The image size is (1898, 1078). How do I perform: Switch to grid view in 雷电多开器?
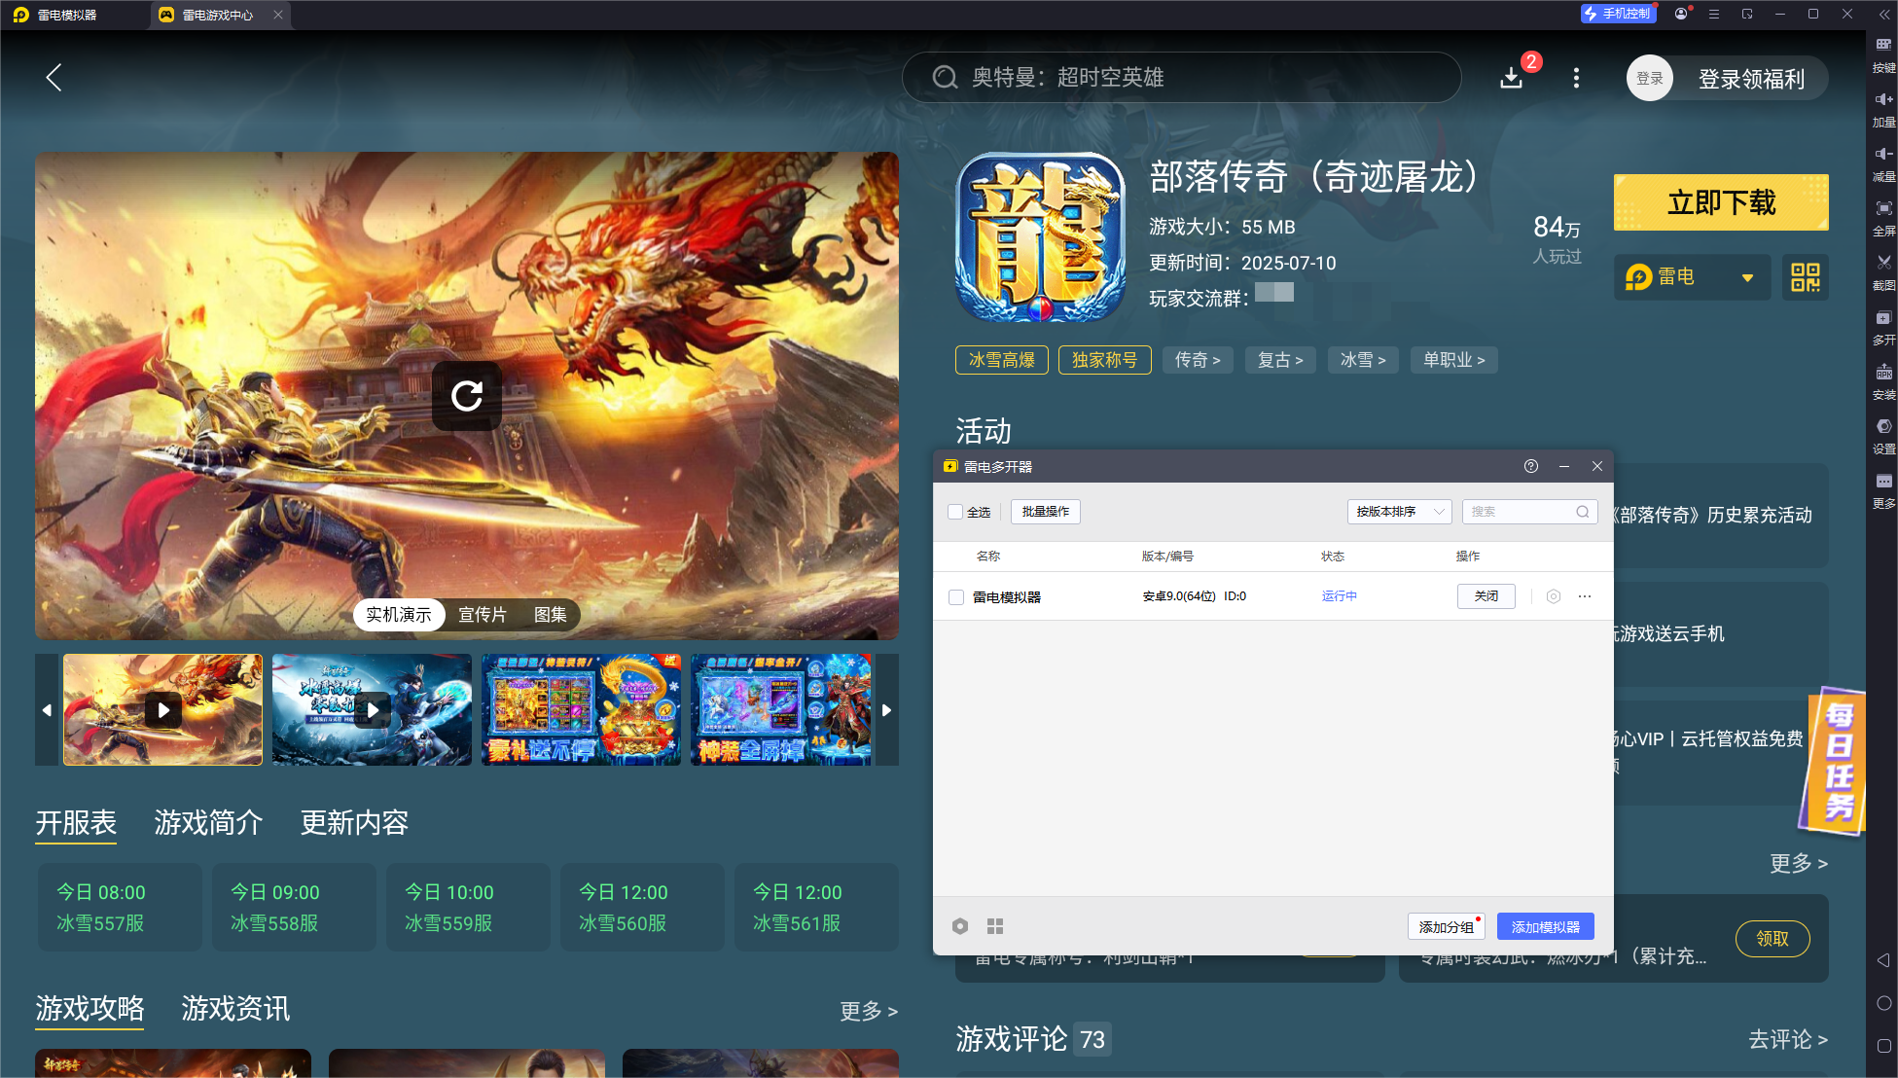(x=995, y=926)
